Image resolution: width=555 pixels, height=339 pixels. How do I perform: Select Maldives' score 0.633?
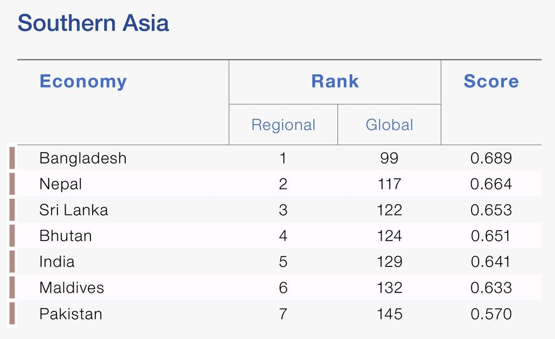pos(491,288)
